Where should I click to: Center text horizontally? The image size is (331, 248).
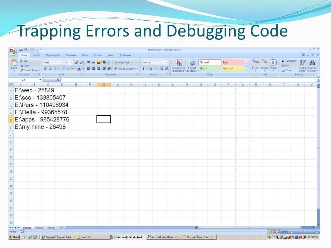[x=93, y=69]
